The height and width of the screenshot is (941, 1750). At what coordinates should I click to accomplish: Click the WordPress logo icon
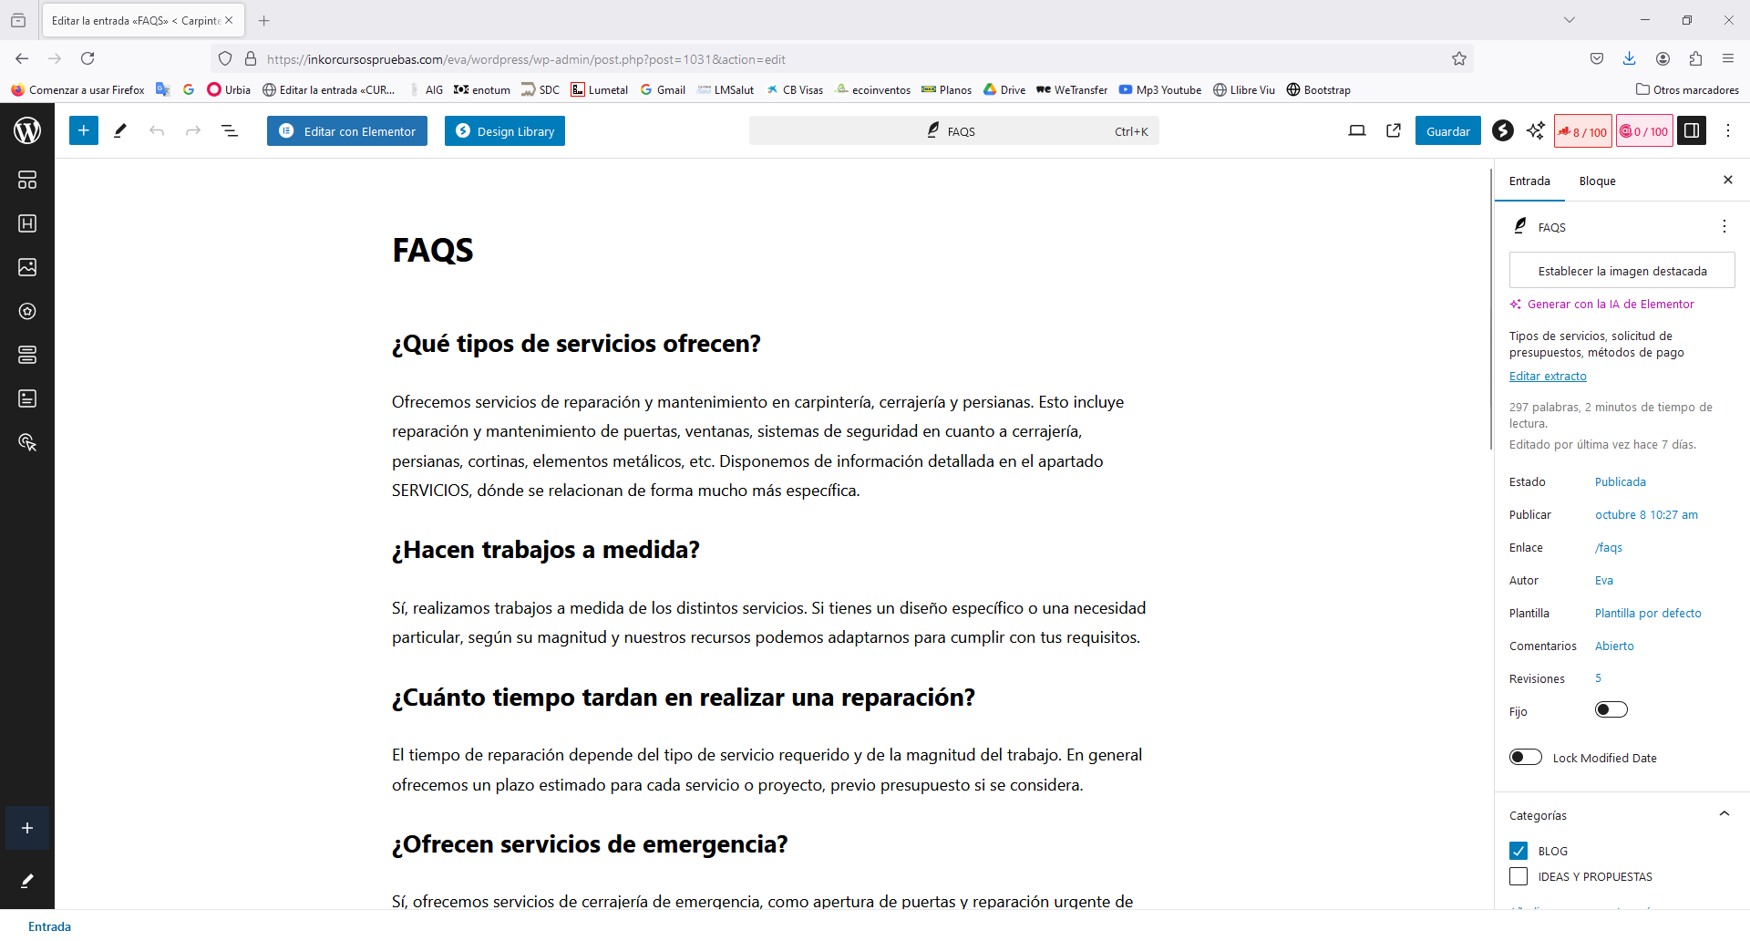(27, 130)
